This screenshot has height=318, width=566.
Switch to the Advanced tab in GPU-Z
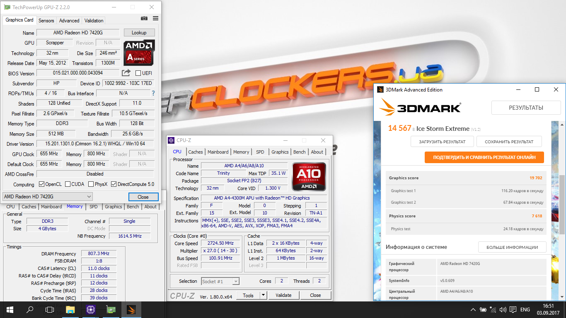pos(69,20)
